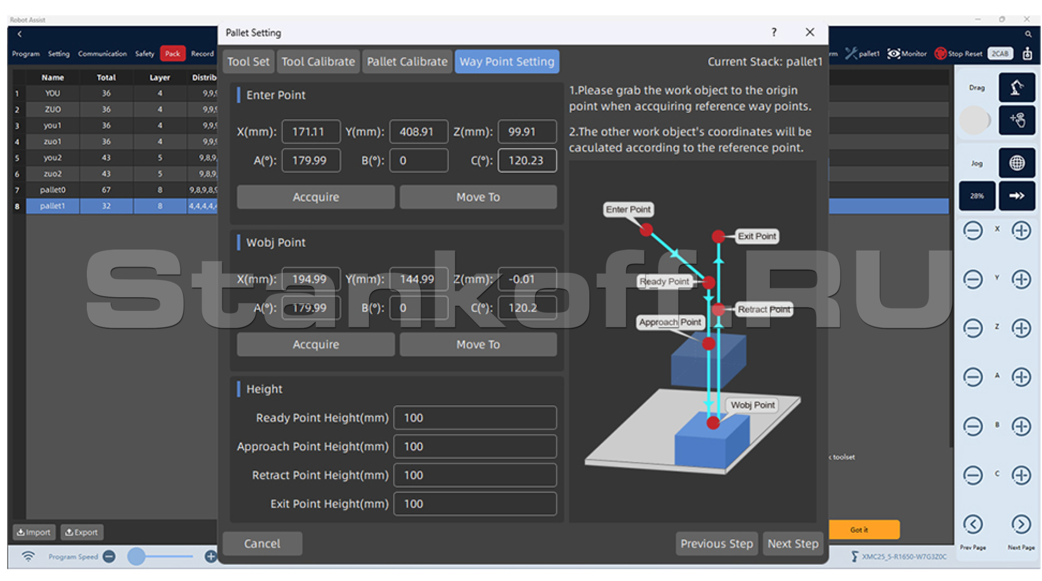Screen dimensions: 1042x581
Task: Toggle the Drag robot arm icon
Action: [1016, 87]
